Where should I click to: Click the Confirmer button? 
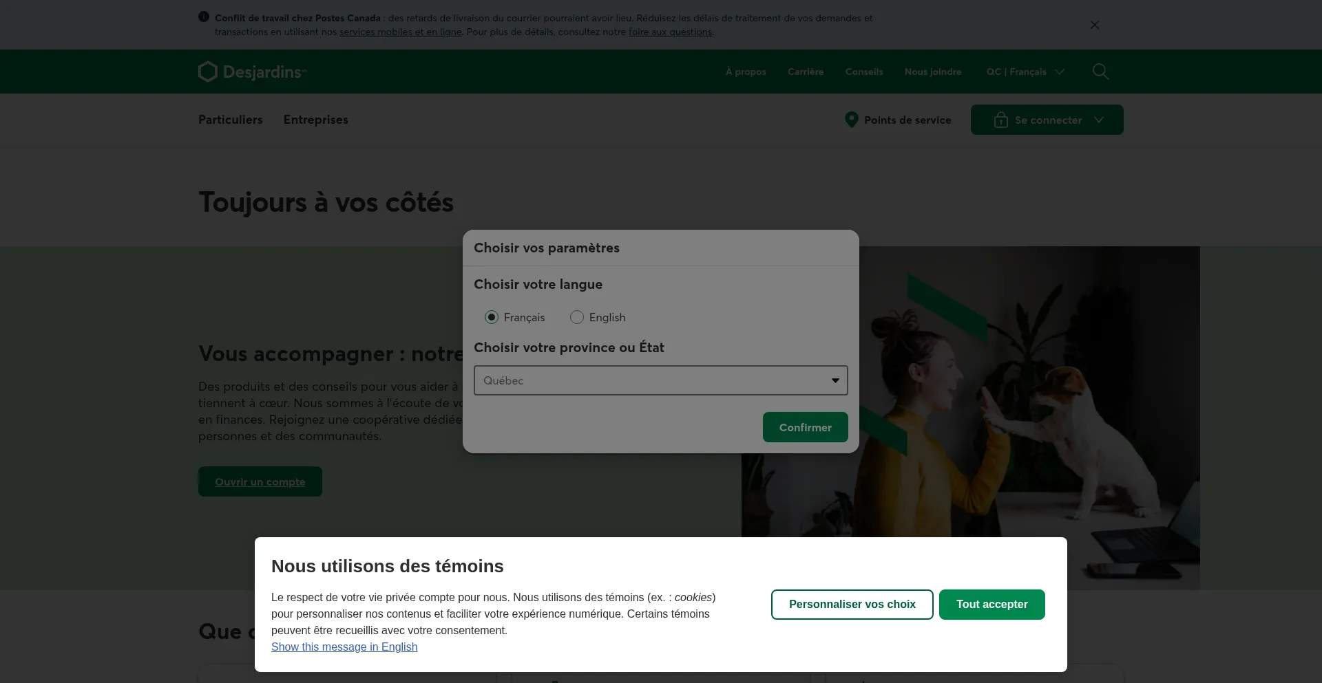(x=806, y=427)
